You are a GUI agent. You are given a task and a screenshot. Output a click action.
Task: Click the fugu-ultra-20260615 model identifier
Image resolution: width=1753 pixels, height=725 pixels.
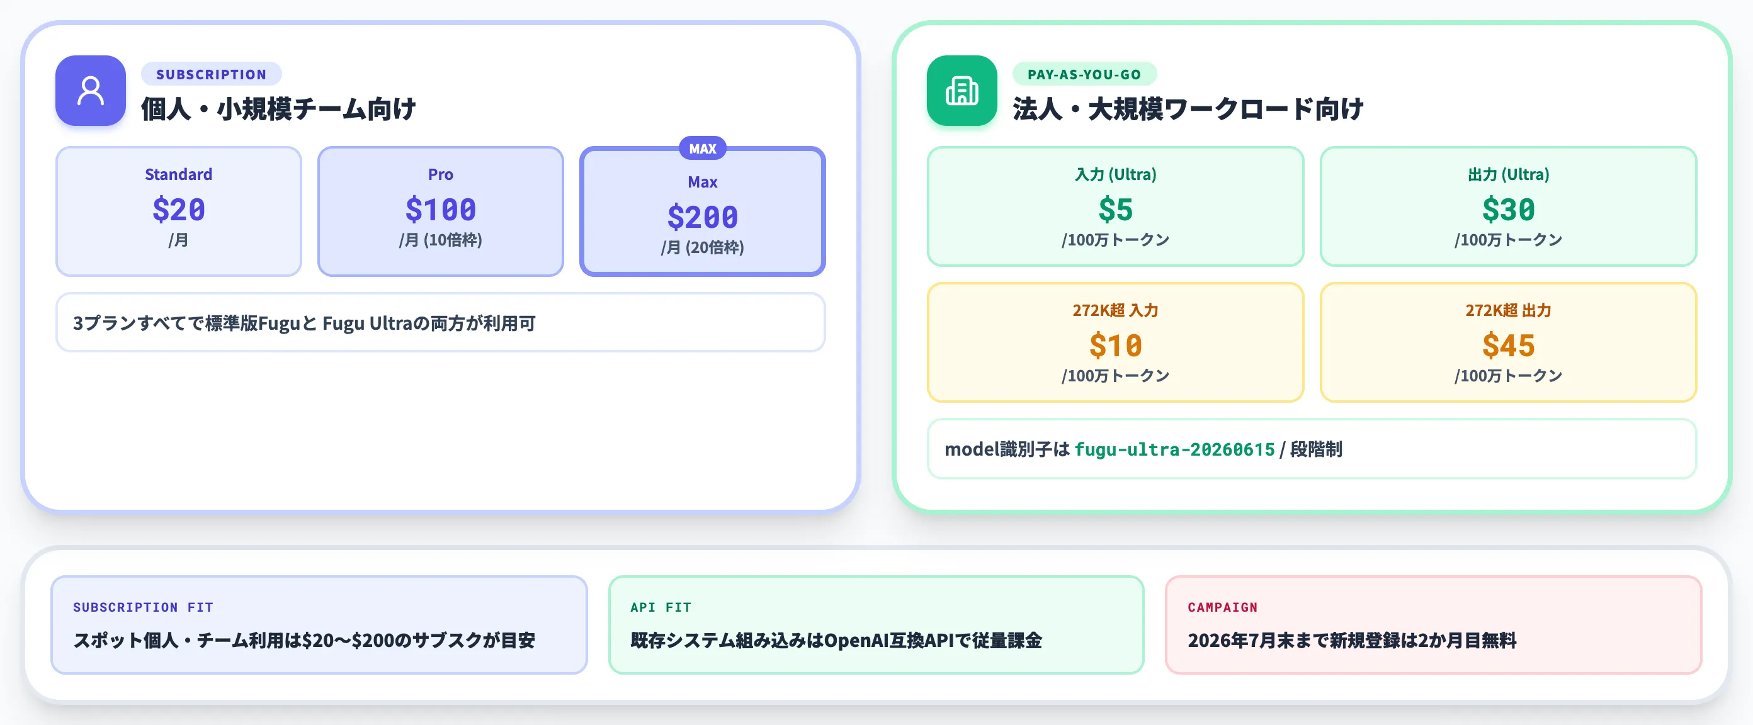pyautogui.click(x=1174, y=449)
